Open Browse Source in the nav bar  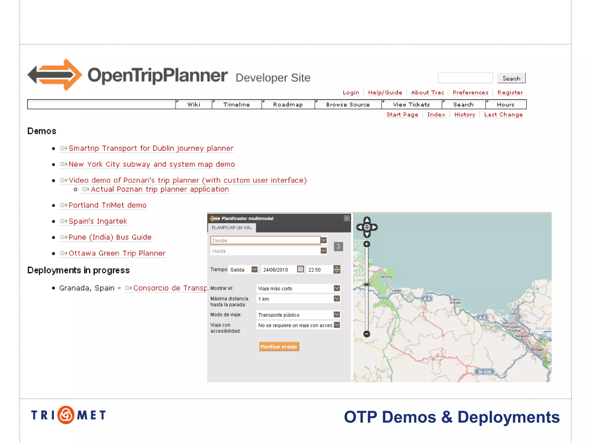pyautogui.click(x=348, y=104)
